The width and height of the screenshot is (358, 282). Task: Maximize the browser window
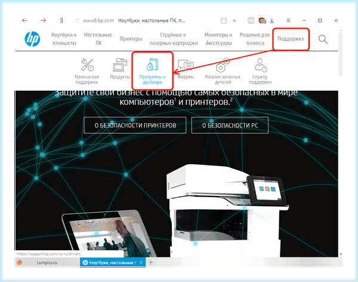[320, 20]
